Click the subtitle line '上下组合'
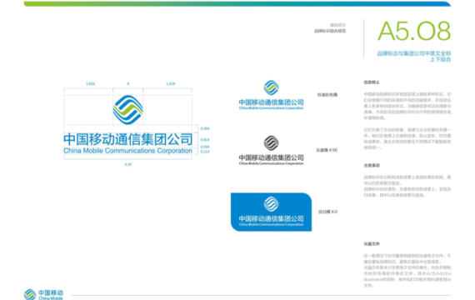 tap(441, 59)
